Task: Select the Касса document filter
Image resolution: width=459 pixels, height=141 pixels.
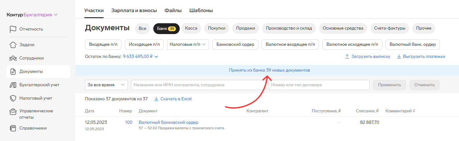Action: [191, 28]
